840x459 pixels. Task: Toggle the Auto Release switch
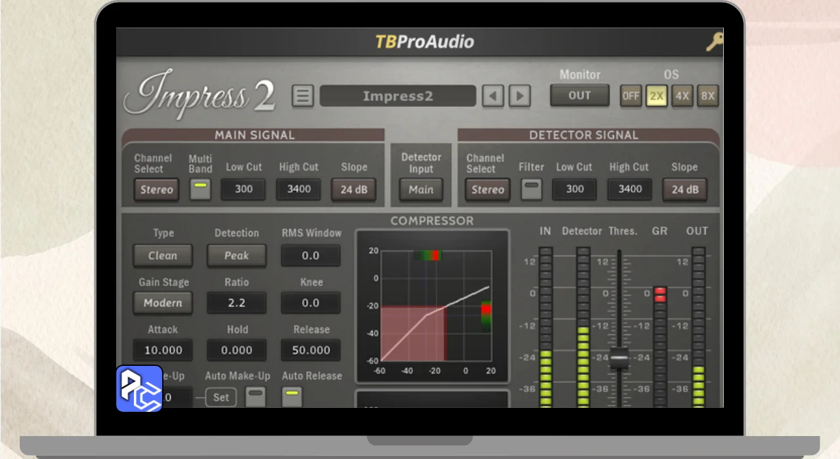[x=293, y=396]
